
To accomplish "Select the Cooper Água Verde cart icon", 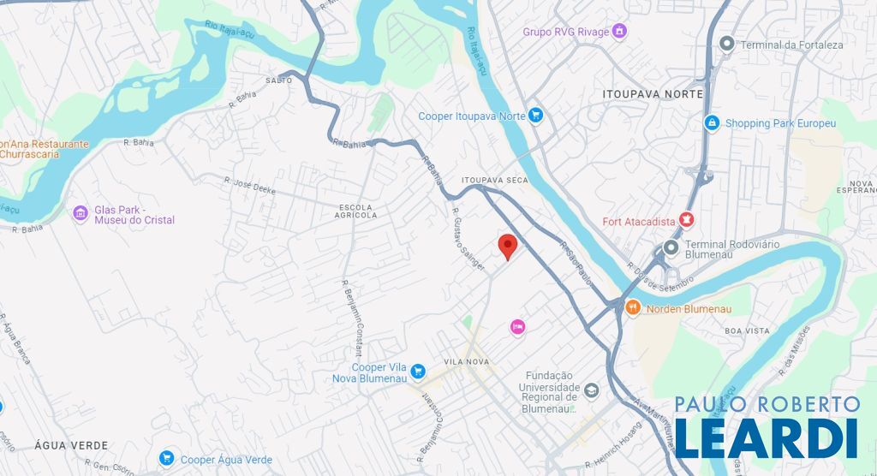I will [166, 458].
